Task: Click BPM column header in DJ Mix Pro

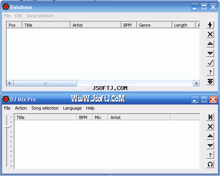Action: (x=85, y=117)
